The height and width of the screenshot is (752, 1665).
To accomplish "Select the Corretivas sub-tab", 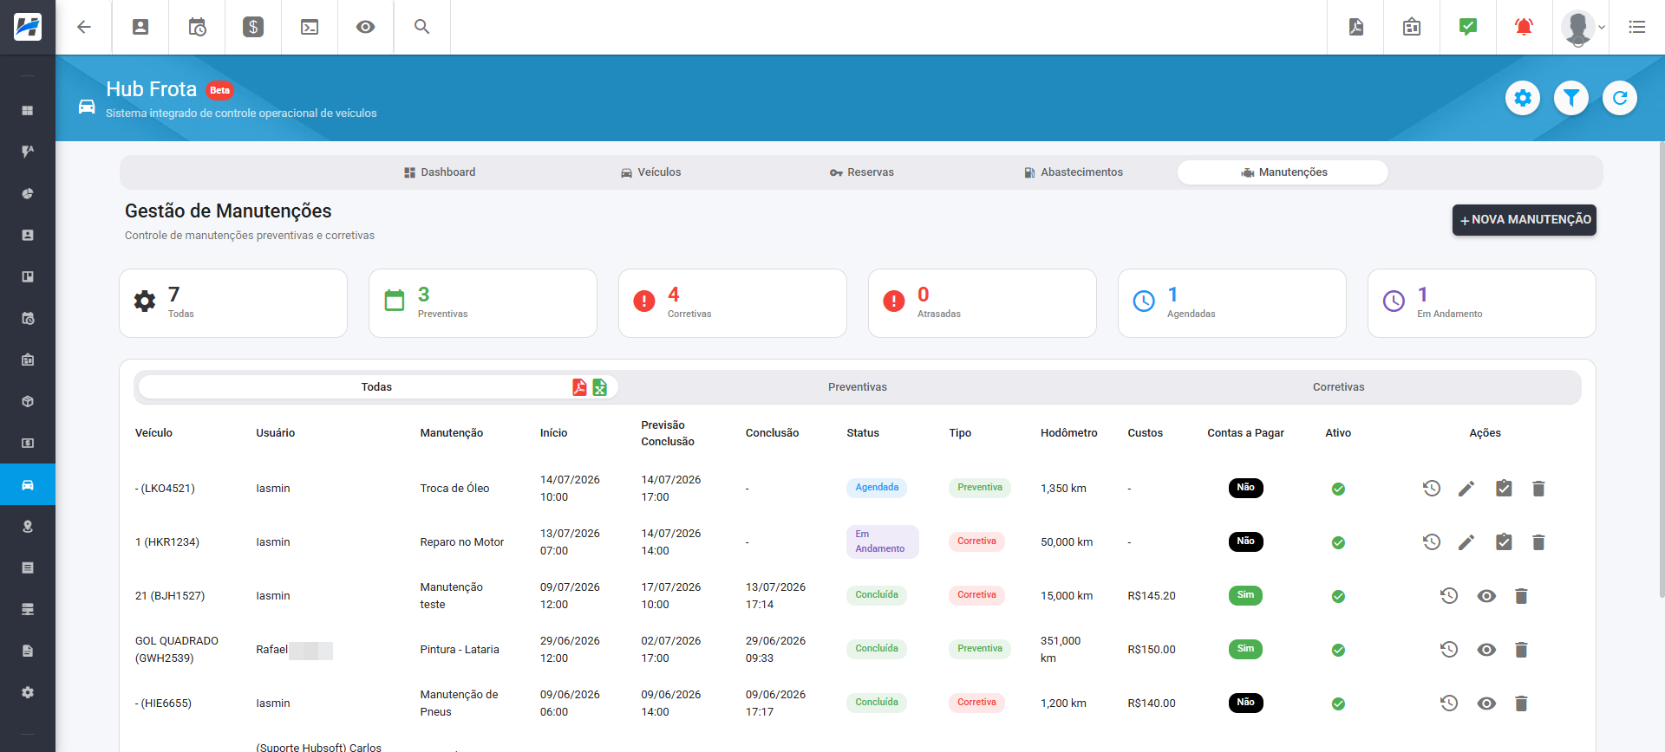I will tap(1338, 387).
